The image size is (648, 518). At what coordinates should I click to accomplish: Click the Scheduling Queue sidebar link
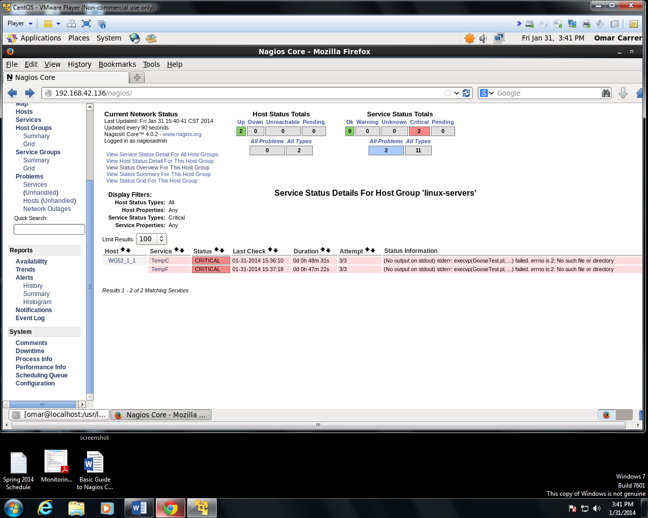42,375
